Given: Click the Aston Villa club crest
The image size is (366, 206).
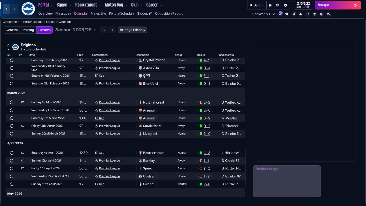Looking at the screenshot, I should (140, 68).
